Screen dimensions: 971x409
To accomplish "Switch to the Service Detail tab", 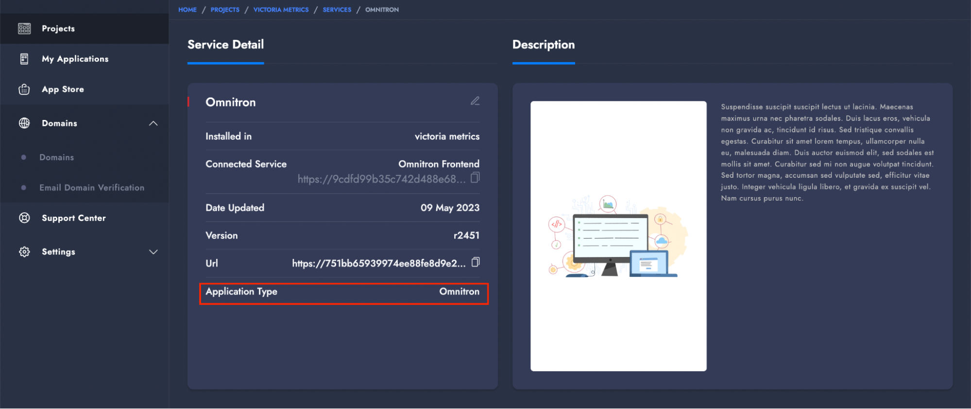I will (226, 45).
